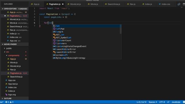Choose the 'ListeningStateChangedEvent' suggestion
This screenshot has width=185, height=104.
[86, 46]
